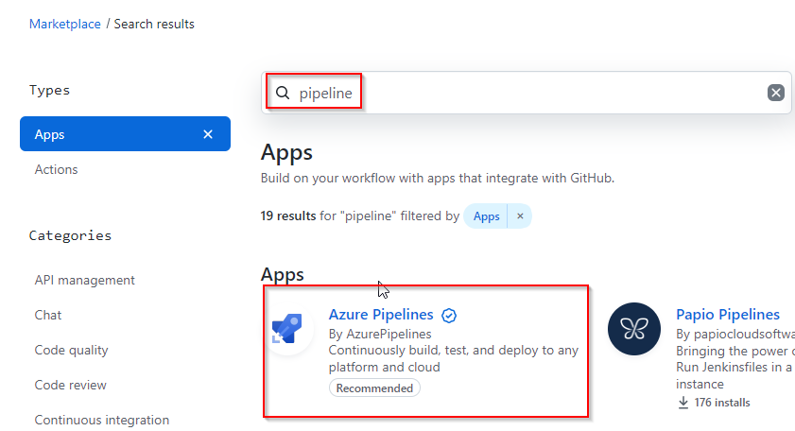This screenshot has width=795, height=431.
Task: Open the Code review category
Action: point(71,385)
